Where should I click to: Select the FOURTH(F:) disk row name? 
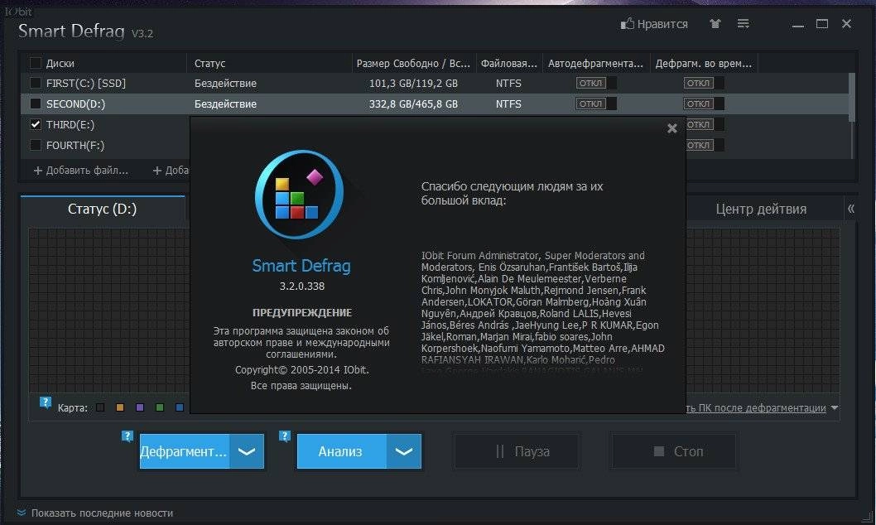(x=75, y=145)
